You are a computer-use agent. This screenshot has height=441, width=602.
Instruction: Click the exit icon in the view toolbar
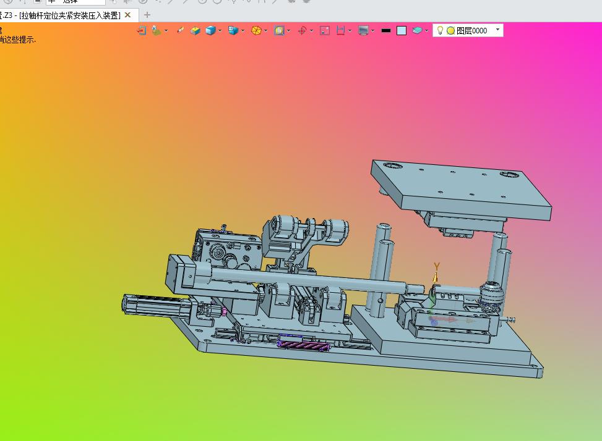point(142,30)
